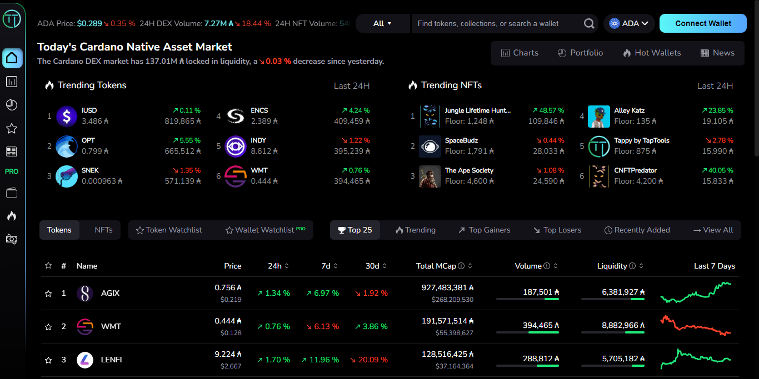Open the camera icon in sidebar
The width and height of the screenshot is (759, 379).
[12, 239]
